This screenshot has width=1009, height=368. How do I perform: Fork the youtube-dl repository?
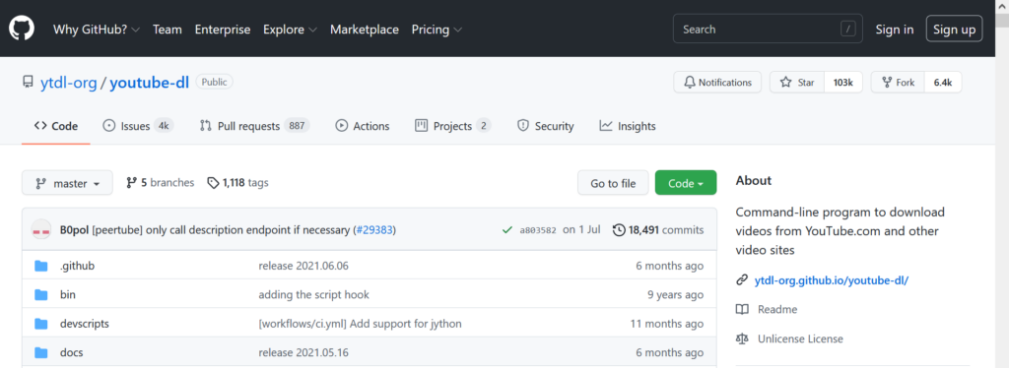point(898,83)
